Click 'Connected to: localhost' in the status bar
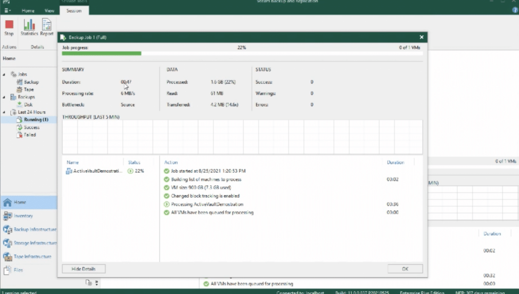The height and width of the screenshot is (294, 519). tap(300, 292)
